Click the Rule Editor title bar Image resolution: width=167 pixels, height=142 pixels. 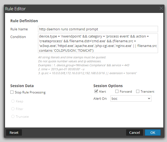tap(79, 9)
